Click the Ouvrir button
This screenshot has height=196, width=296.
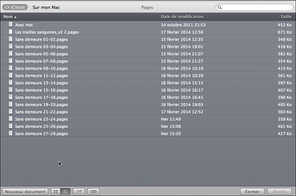click(279, 191)
